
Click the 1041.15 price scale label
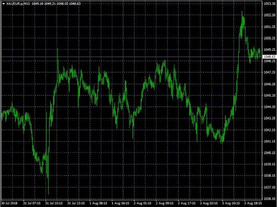coord(269,141)
